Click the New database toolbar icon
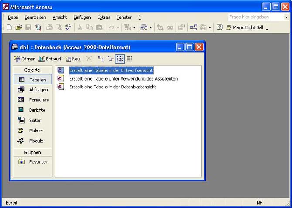This screenshot has width=292, height=208. tap(9, 27)
